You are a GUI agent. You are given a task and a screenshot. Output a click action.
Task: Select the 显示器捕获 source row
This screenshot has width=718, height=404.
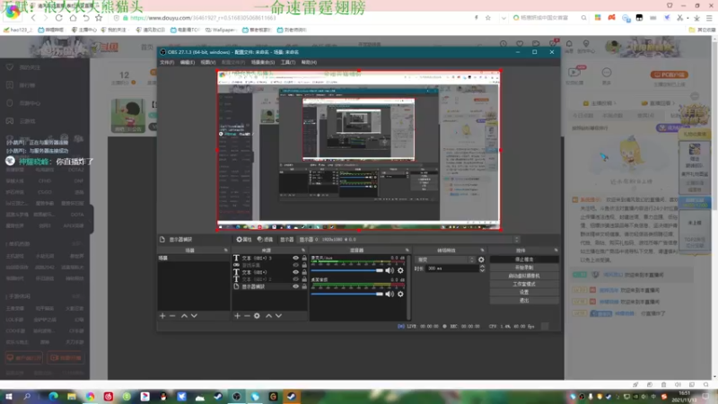[270, 286]
